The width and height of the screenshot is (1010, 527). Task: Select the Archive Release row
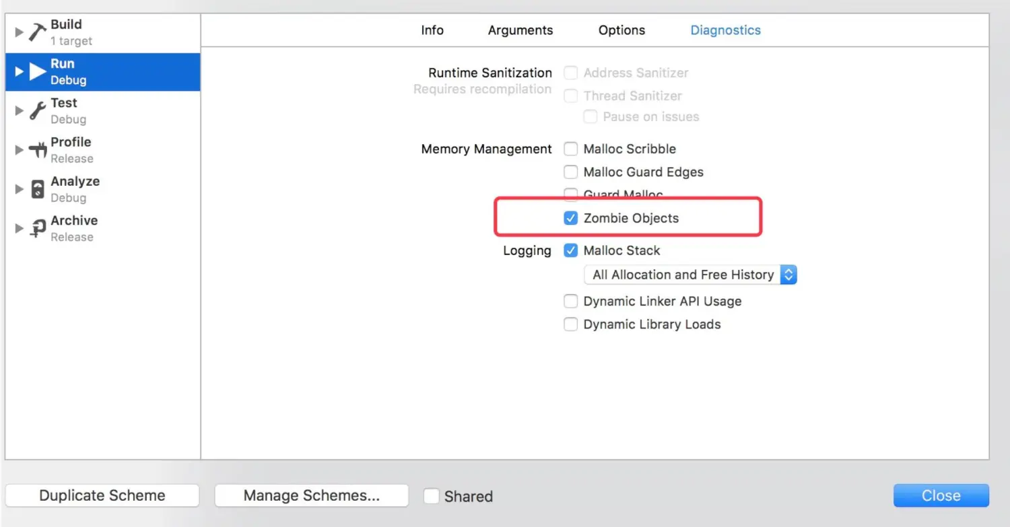coord(103,229)
